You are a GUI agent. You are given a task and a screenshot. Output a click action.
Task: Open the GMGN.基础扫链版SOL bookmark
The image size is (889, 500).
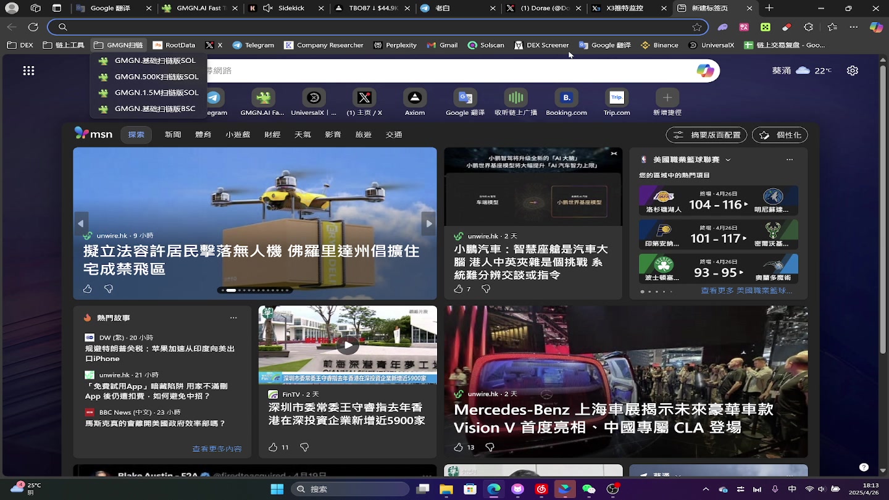[148, 60]
